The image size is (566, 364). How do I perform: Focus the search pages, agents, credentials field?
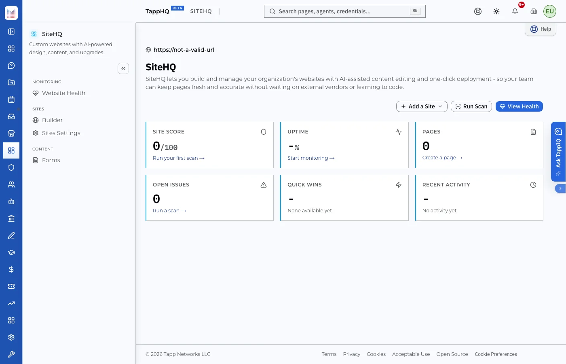[345, 11]
